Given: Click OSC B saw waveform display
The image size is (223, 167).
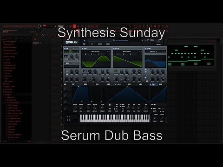Looking at the screenshot, I should (x=128, y=61).
